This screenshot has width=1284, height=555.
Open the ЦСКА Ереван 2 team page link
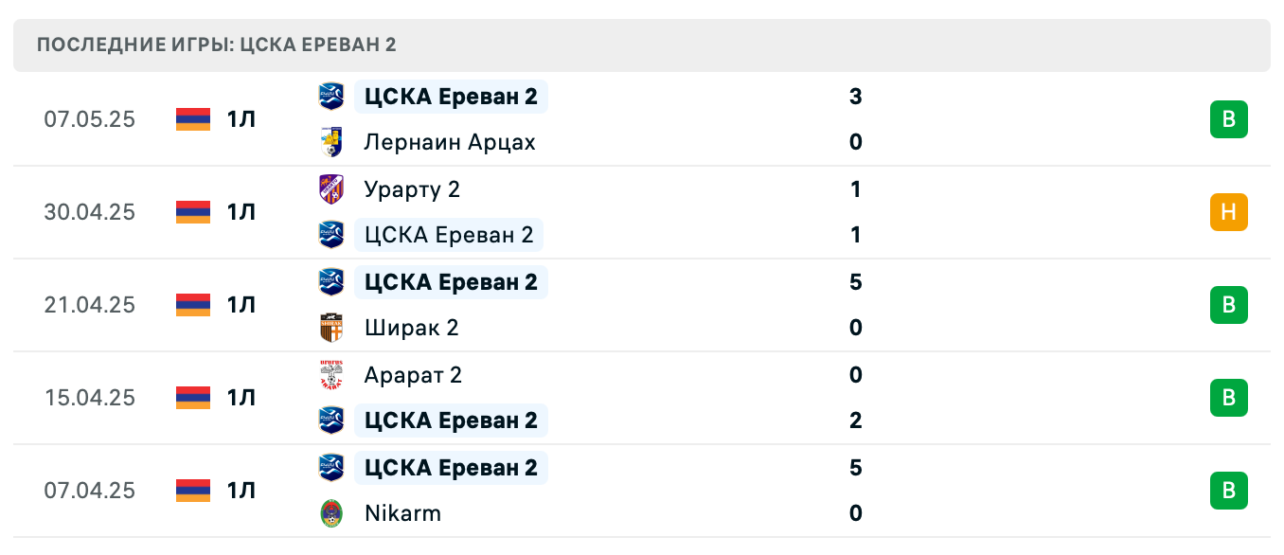pyautogui.click(x=451, y=96)
